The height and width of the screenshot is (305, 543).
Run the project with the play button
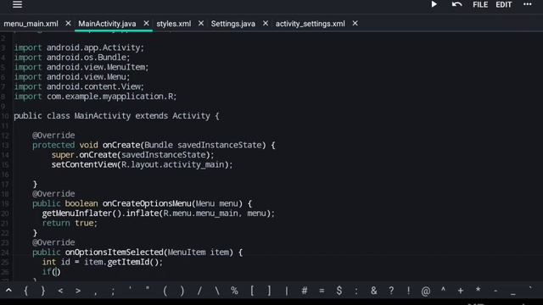coord(434,4)
